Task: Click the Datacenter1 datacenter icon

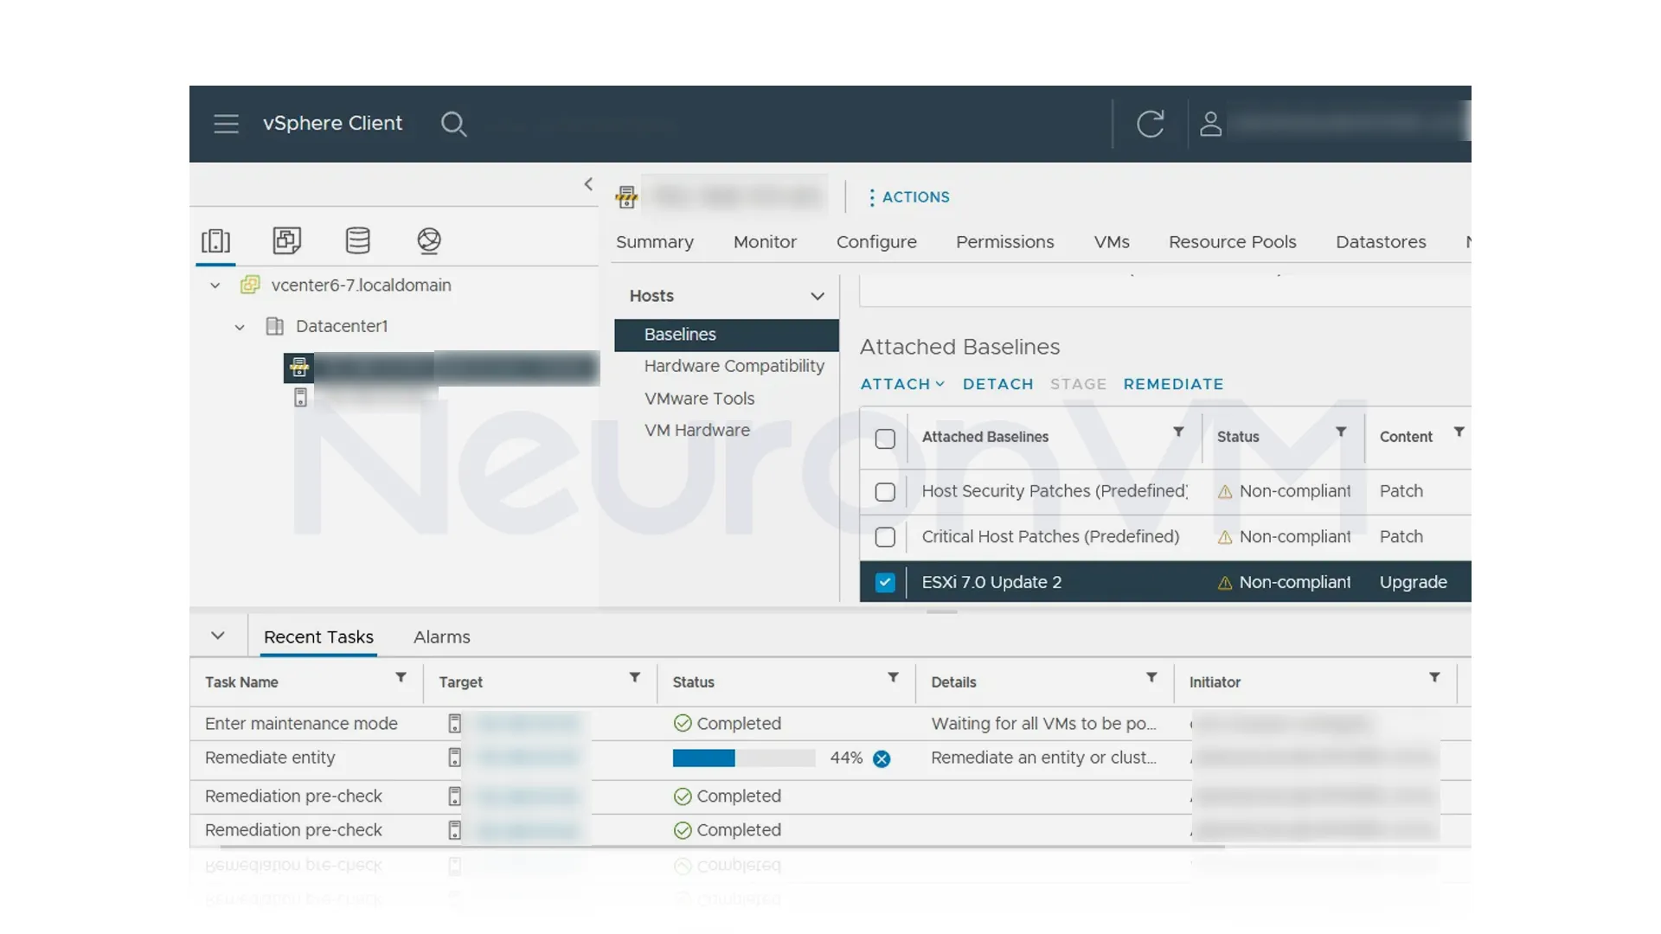Action: coord(274,326)
